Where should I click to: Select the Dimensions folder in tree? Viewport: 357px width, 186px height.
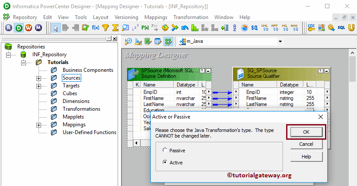click(x=76, y=101)
